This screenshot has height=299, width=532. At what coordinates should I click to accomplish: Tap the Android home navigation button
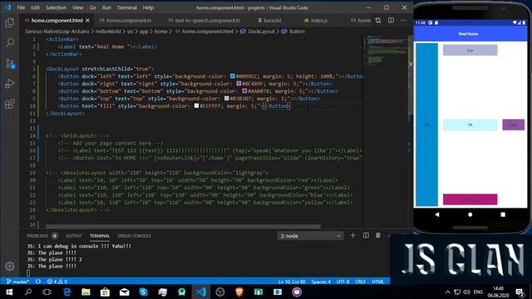[470, 214]
